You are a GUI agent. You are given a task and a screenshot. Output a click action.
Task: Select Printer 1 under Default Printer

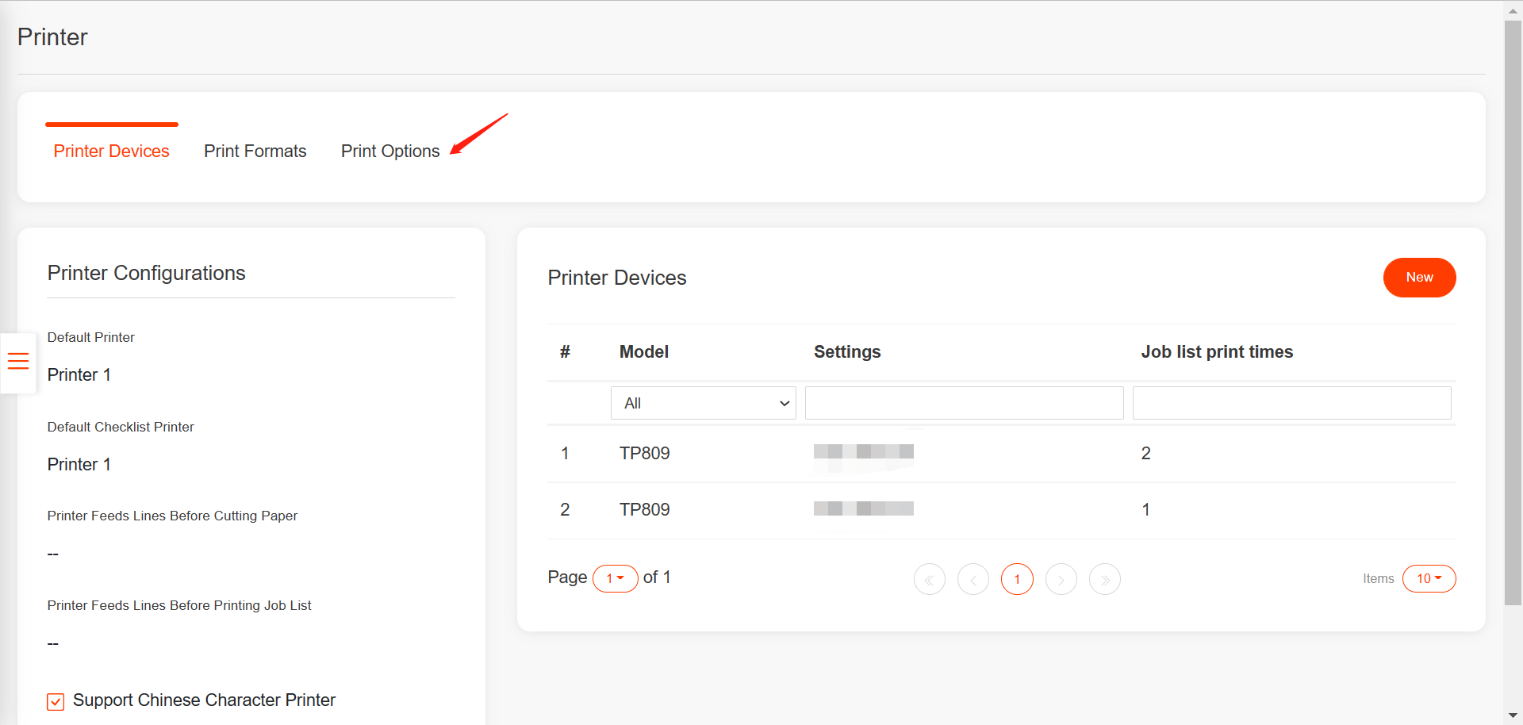pyautogui.click(x=79, y=374)
